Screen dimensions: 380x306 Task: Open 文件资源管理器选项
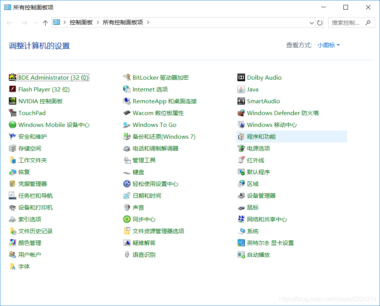[x=158, y=231]
